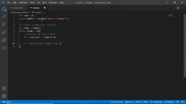Change indentation via Spaces: 4
The height and width of the screenshot is (104, 186).
pyautogui.click(x=129, y=102)
